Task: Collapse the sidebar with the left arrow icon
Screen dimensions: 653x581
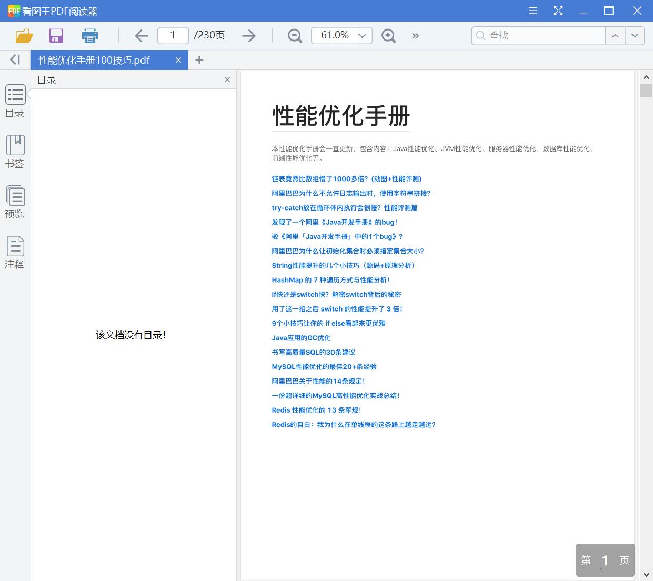Action: (x=15, y=60)
